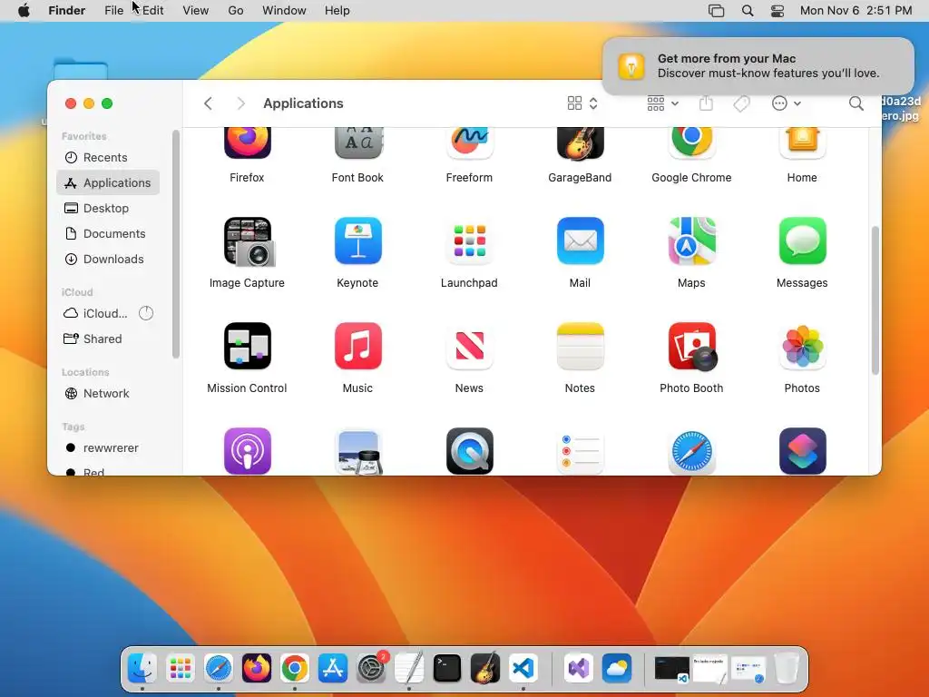929x697 pixels.
Task: Select the Preview app icon
Action: (x=357, y=452)
